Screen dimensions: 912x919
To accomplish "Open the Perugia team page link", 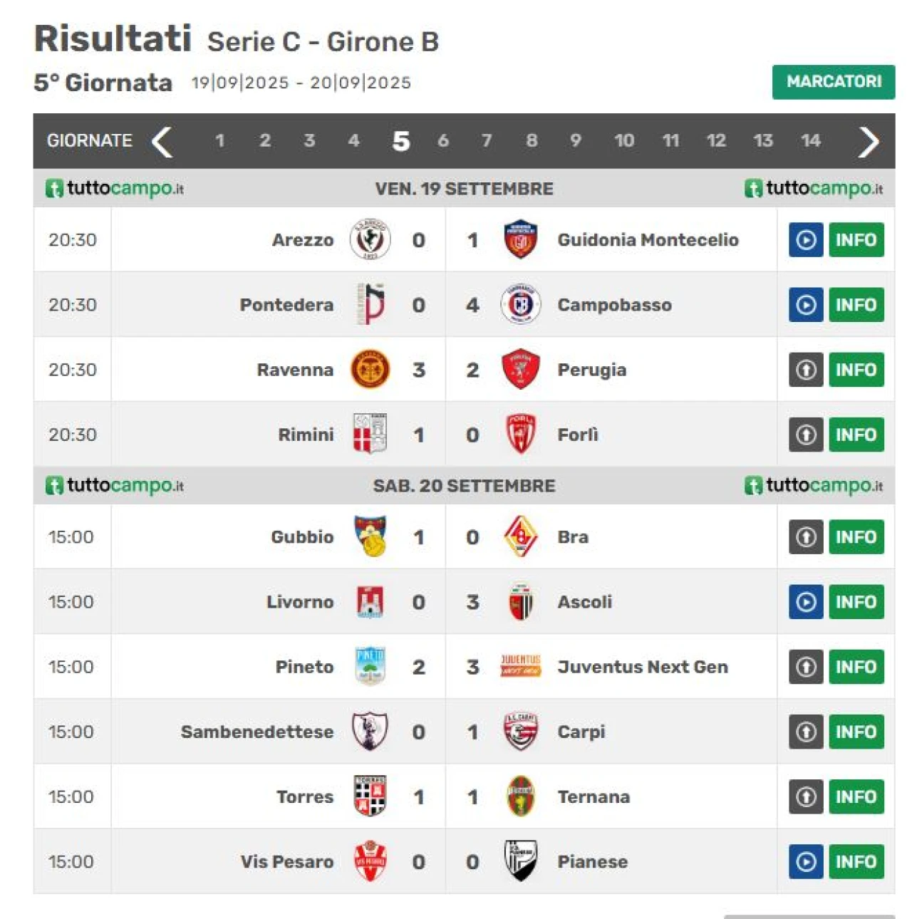I will point(591,370).
